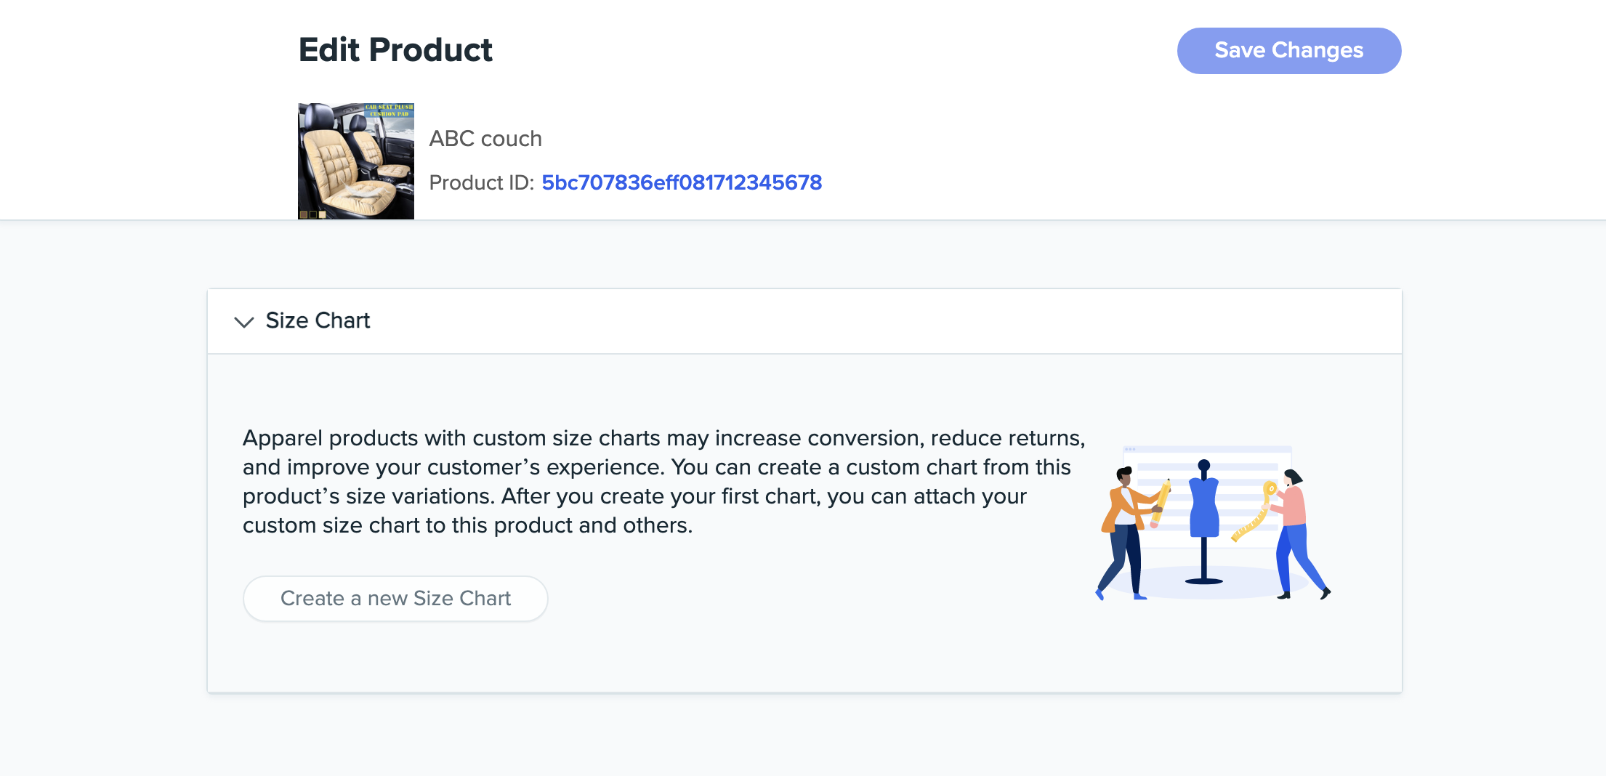Screen dimensions: 1606x776
Task: Select the beige swatch variation
Action: (x=322, y=214)
